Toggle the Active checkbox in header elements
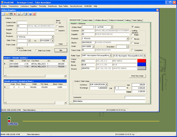The image size is (177, 137). click(133, 27)
